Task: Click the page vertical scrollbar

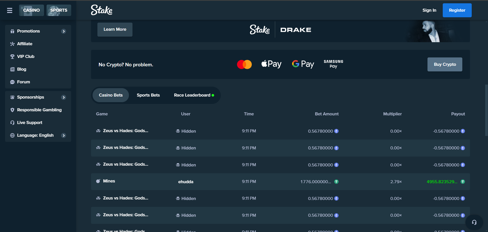Action: pyautogui.click(x=486, y=111)
